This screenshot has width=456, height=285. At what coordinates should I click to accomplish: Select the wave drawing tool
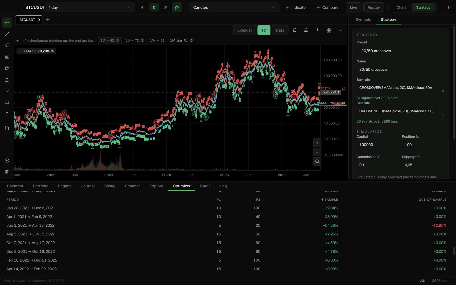point(7,91)
